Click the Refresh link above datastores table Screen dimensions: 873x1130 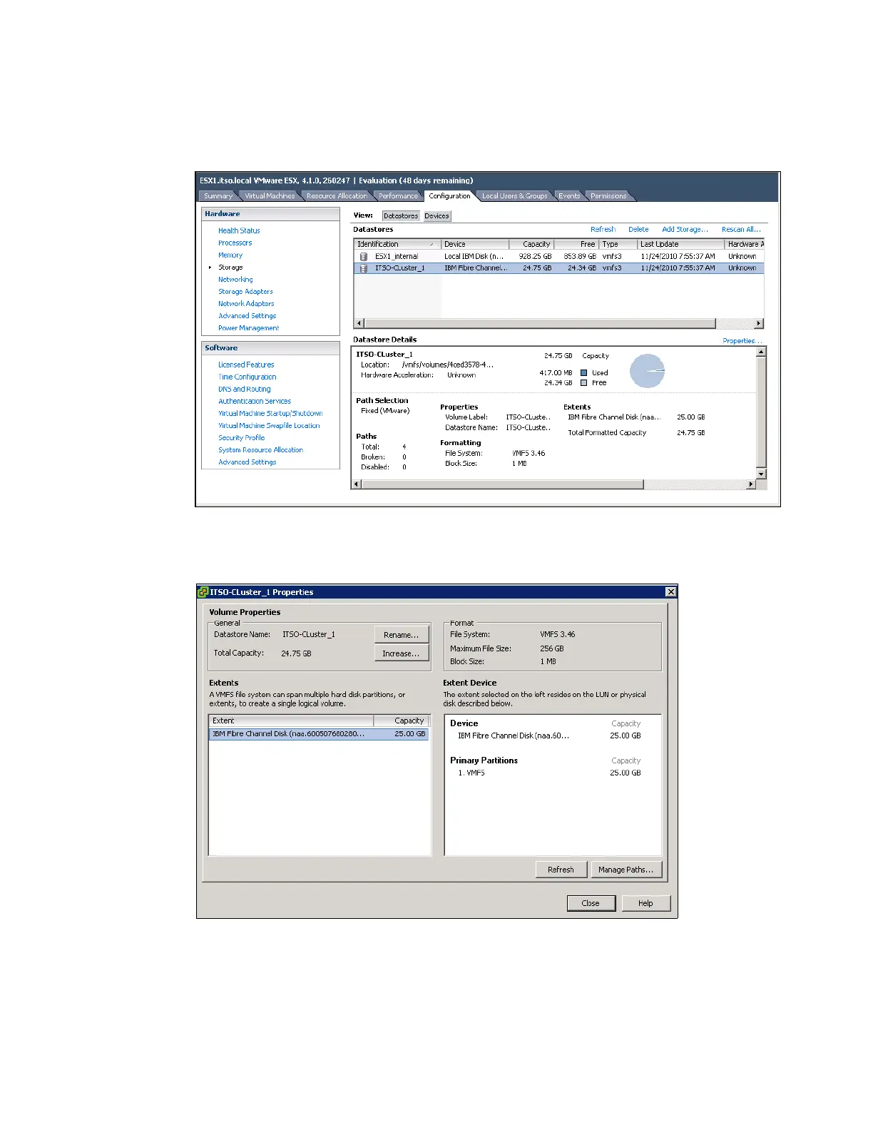click(603, 229)
